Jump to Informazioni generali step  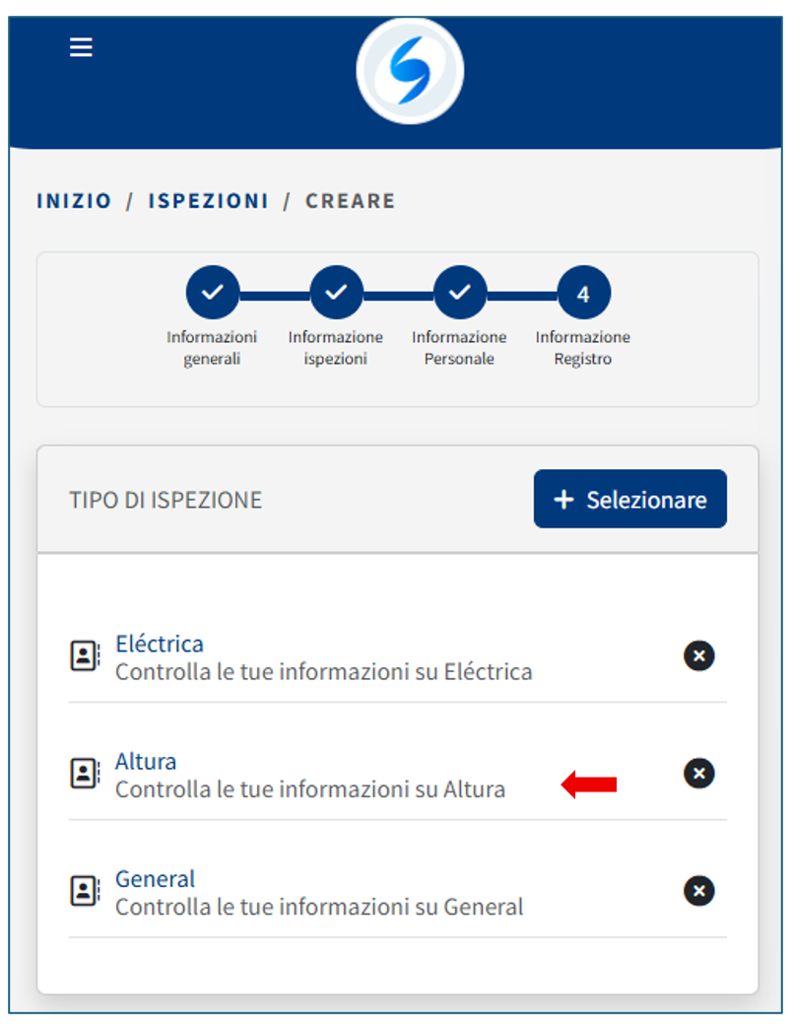[212, 293]
